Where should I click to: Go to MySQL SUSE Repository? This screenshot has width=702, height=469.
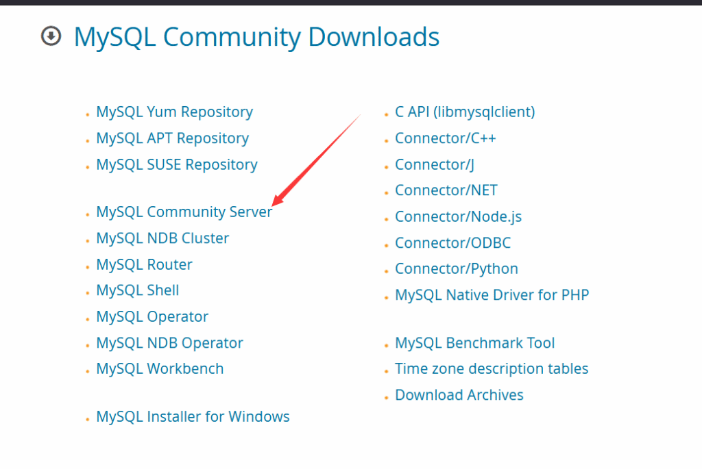coord(176,165)
